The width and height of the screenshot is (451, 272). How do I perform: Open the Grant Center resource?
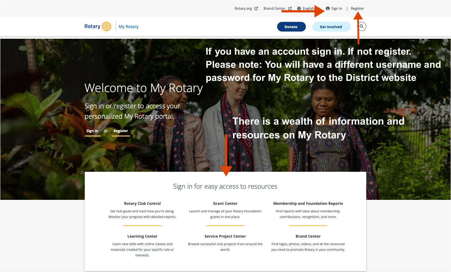tap(225, 204)
